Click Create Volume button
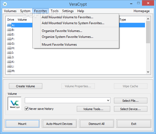Viewport: 156px width, 134px height. (26, 86)
